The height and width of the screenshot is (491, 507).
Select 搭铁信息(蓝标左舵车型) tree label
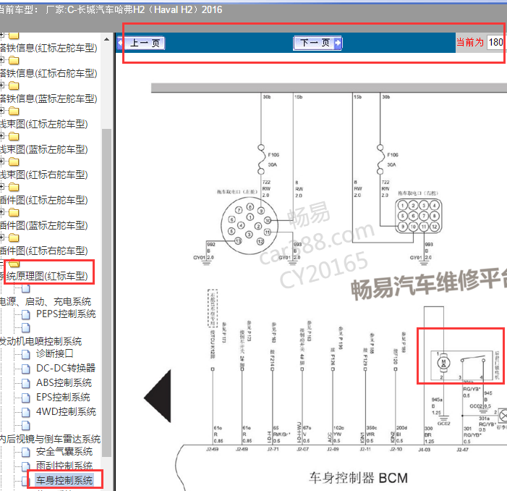point(48,98)
